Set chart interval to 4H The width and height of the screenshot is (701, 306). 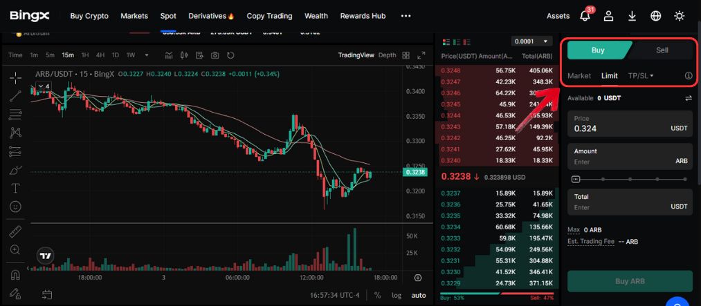coord(100,55)
